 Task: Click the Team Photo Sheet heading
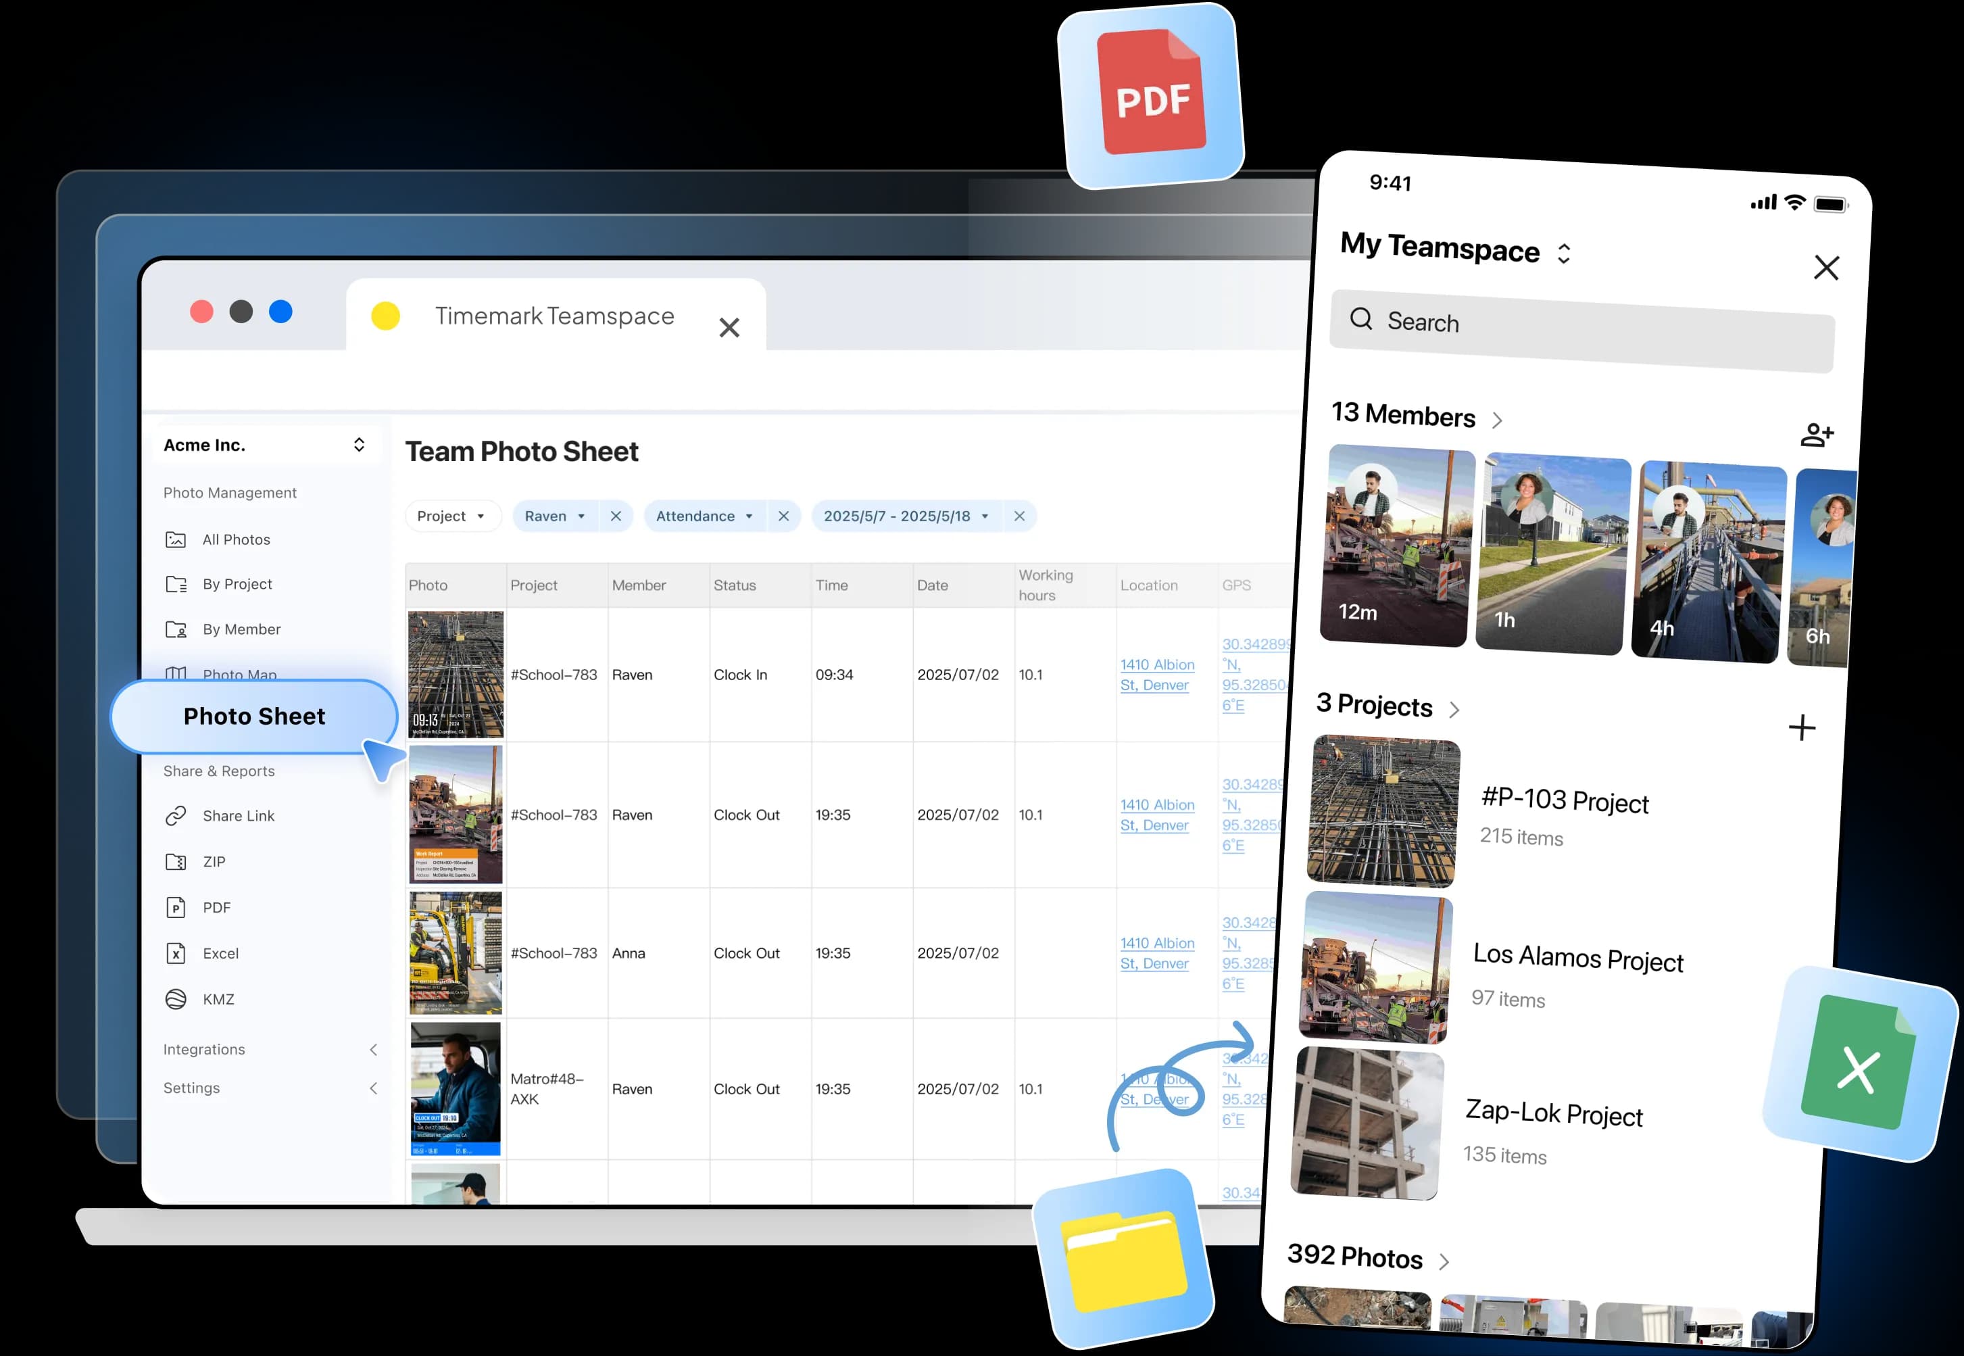pos(522,451)
